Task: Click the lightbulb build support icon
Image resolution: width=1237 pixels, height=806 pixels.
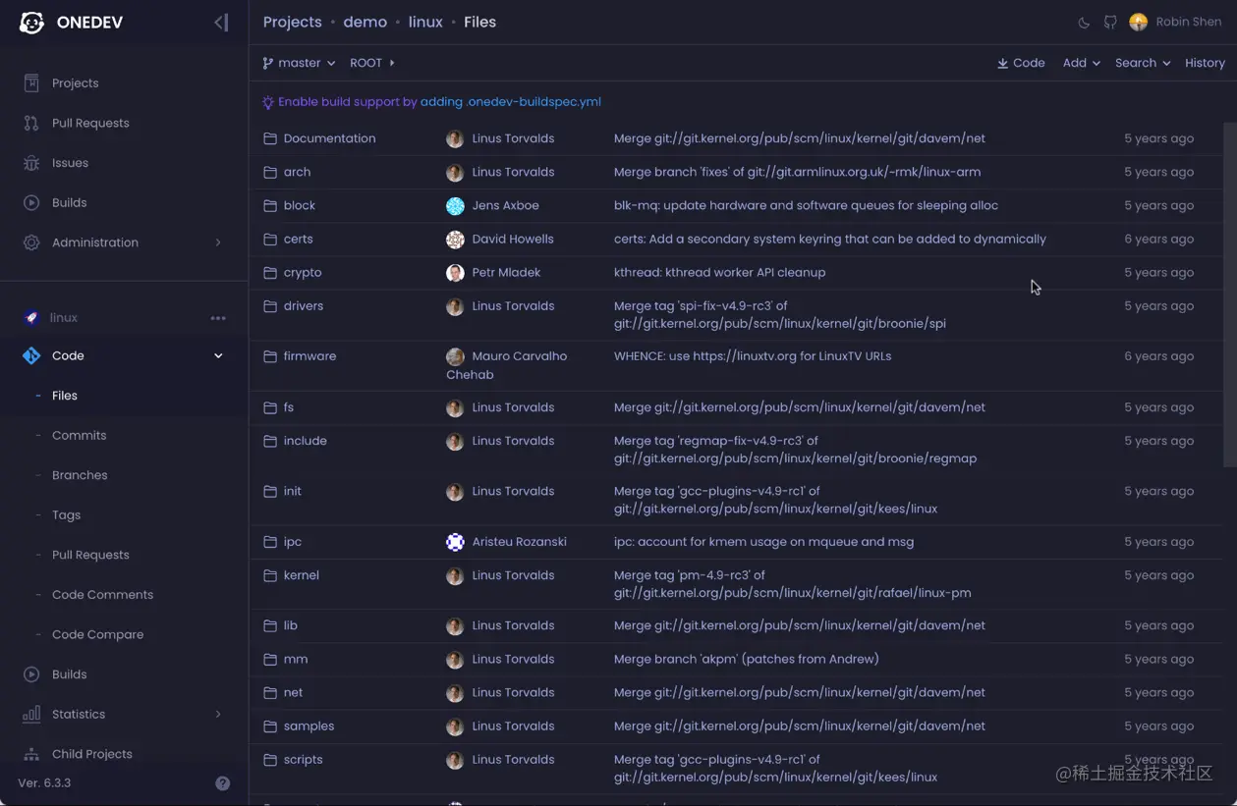Action: 268,102
